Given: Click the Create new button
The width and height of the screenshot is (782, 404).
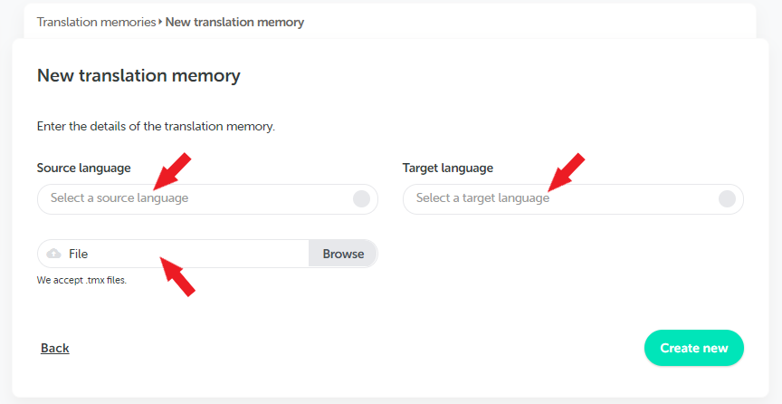Looking at the screenshot, I should point(693,348).
